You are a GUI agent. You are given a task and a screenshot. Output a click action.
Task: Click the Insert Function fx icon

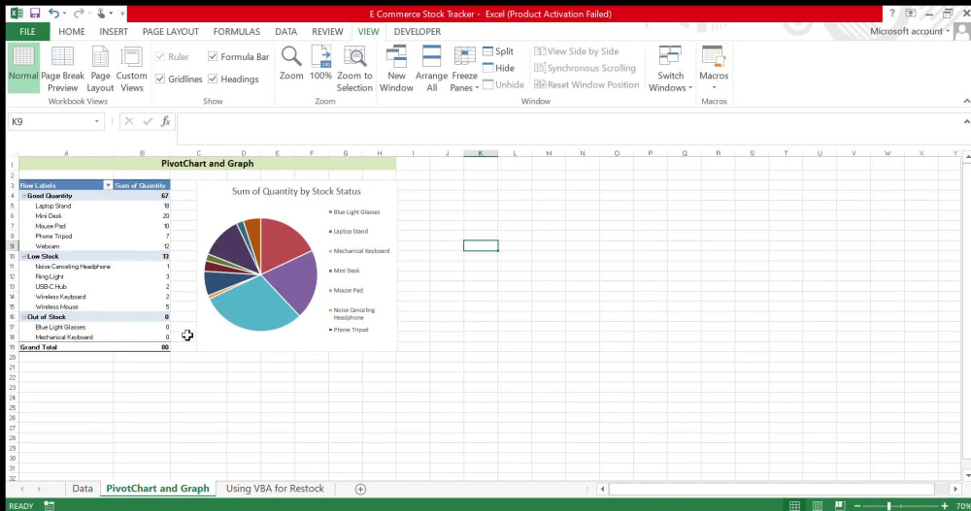[165, 122]
